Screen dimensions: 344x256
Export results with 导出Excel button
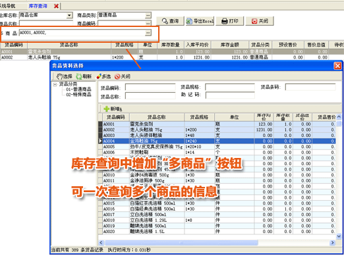tap(200, 21)
